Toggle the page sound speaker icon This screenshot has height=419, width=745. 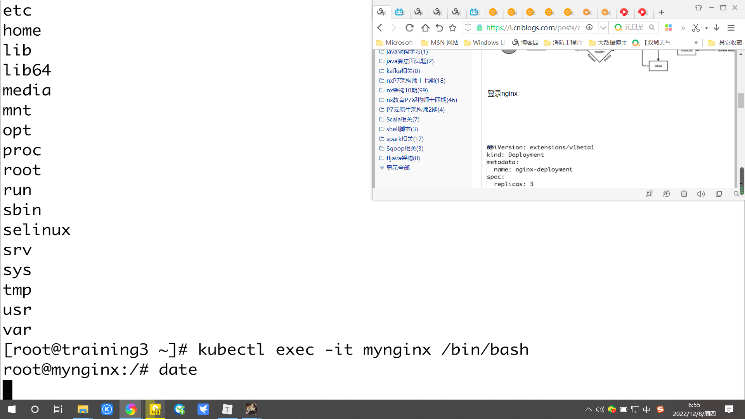coord(701,194)
